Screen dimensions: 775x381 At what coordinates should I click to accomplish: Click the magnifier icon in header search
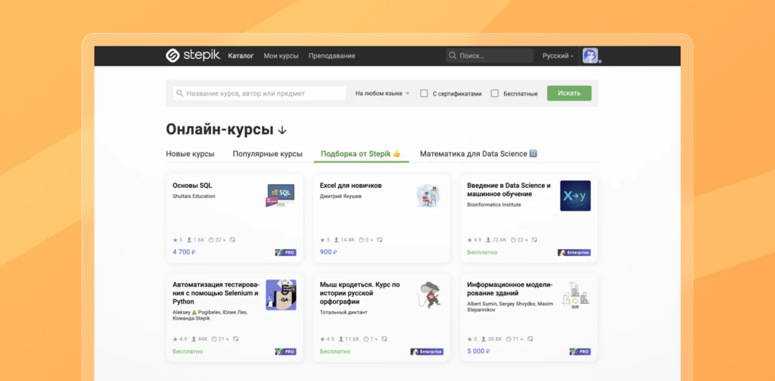coord(453,56)
